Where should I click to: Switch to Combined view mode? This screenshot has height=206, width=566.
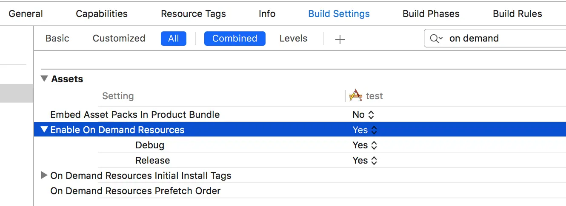click(234, 39)
